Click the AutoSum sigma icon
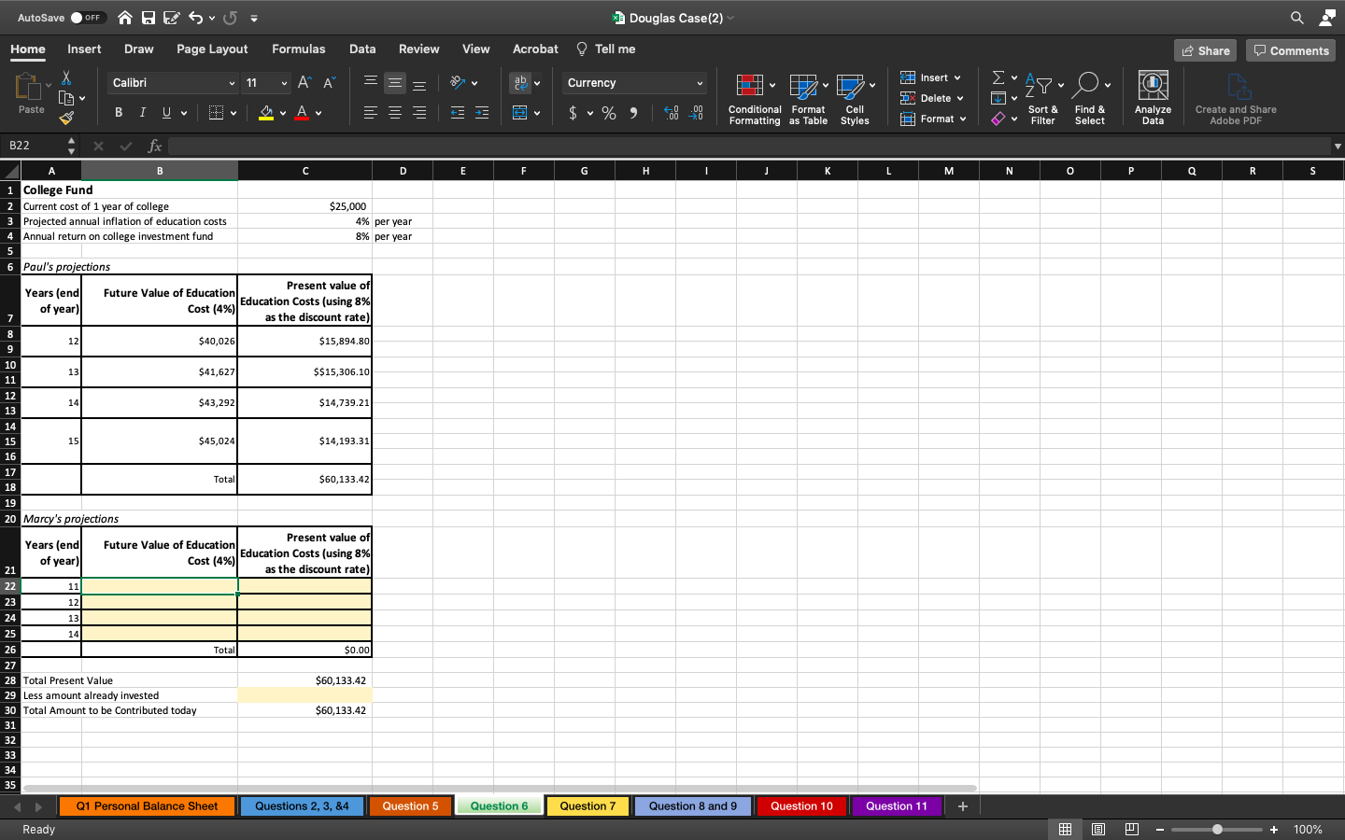The width and height of the screenshot is (1345, 840). point(998,77)
